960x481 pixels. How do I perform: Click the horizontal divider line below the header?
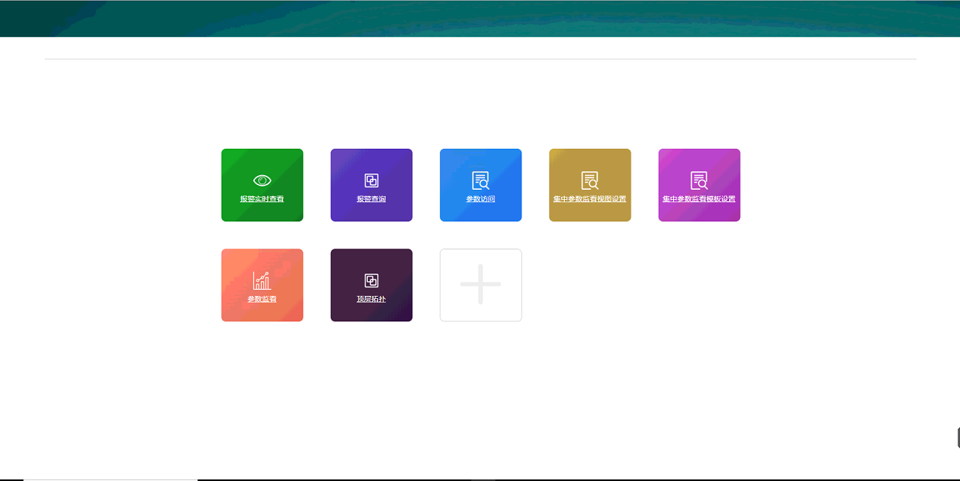coord(480,59)
